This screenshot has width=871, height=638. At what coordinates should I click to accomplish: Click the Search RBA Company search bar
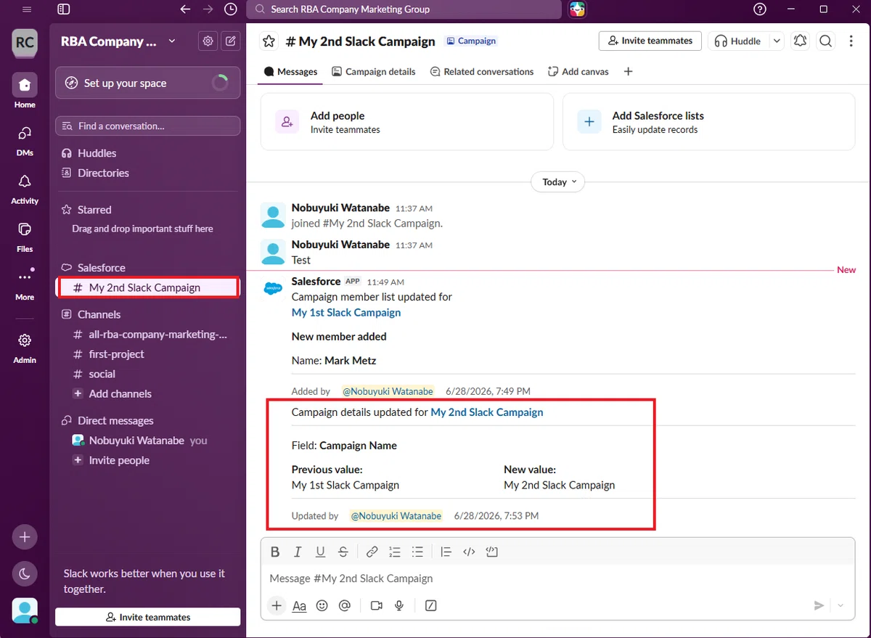[404, 9]
